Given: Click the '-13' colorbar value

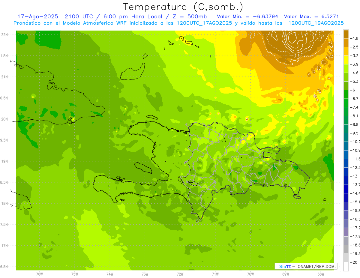Looking at the screenshot, I should [x=354, y=176].
